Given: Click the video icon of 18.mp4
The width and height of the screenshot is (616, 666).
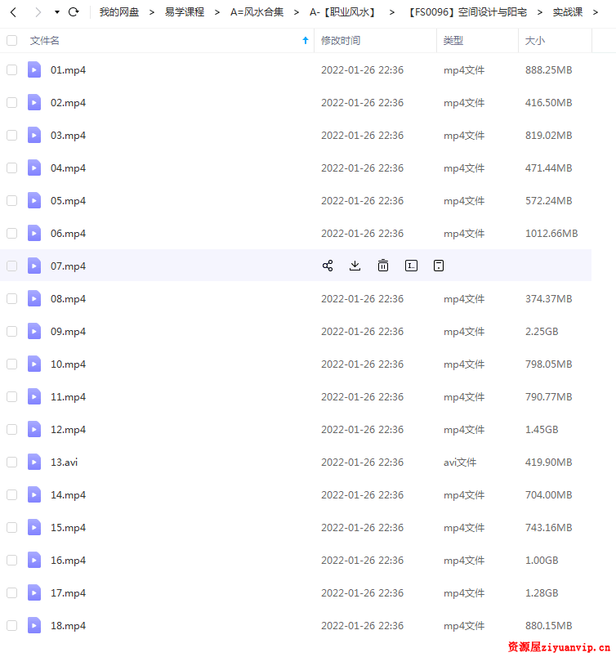Looking at the screenshot, I should click(34, 626).
